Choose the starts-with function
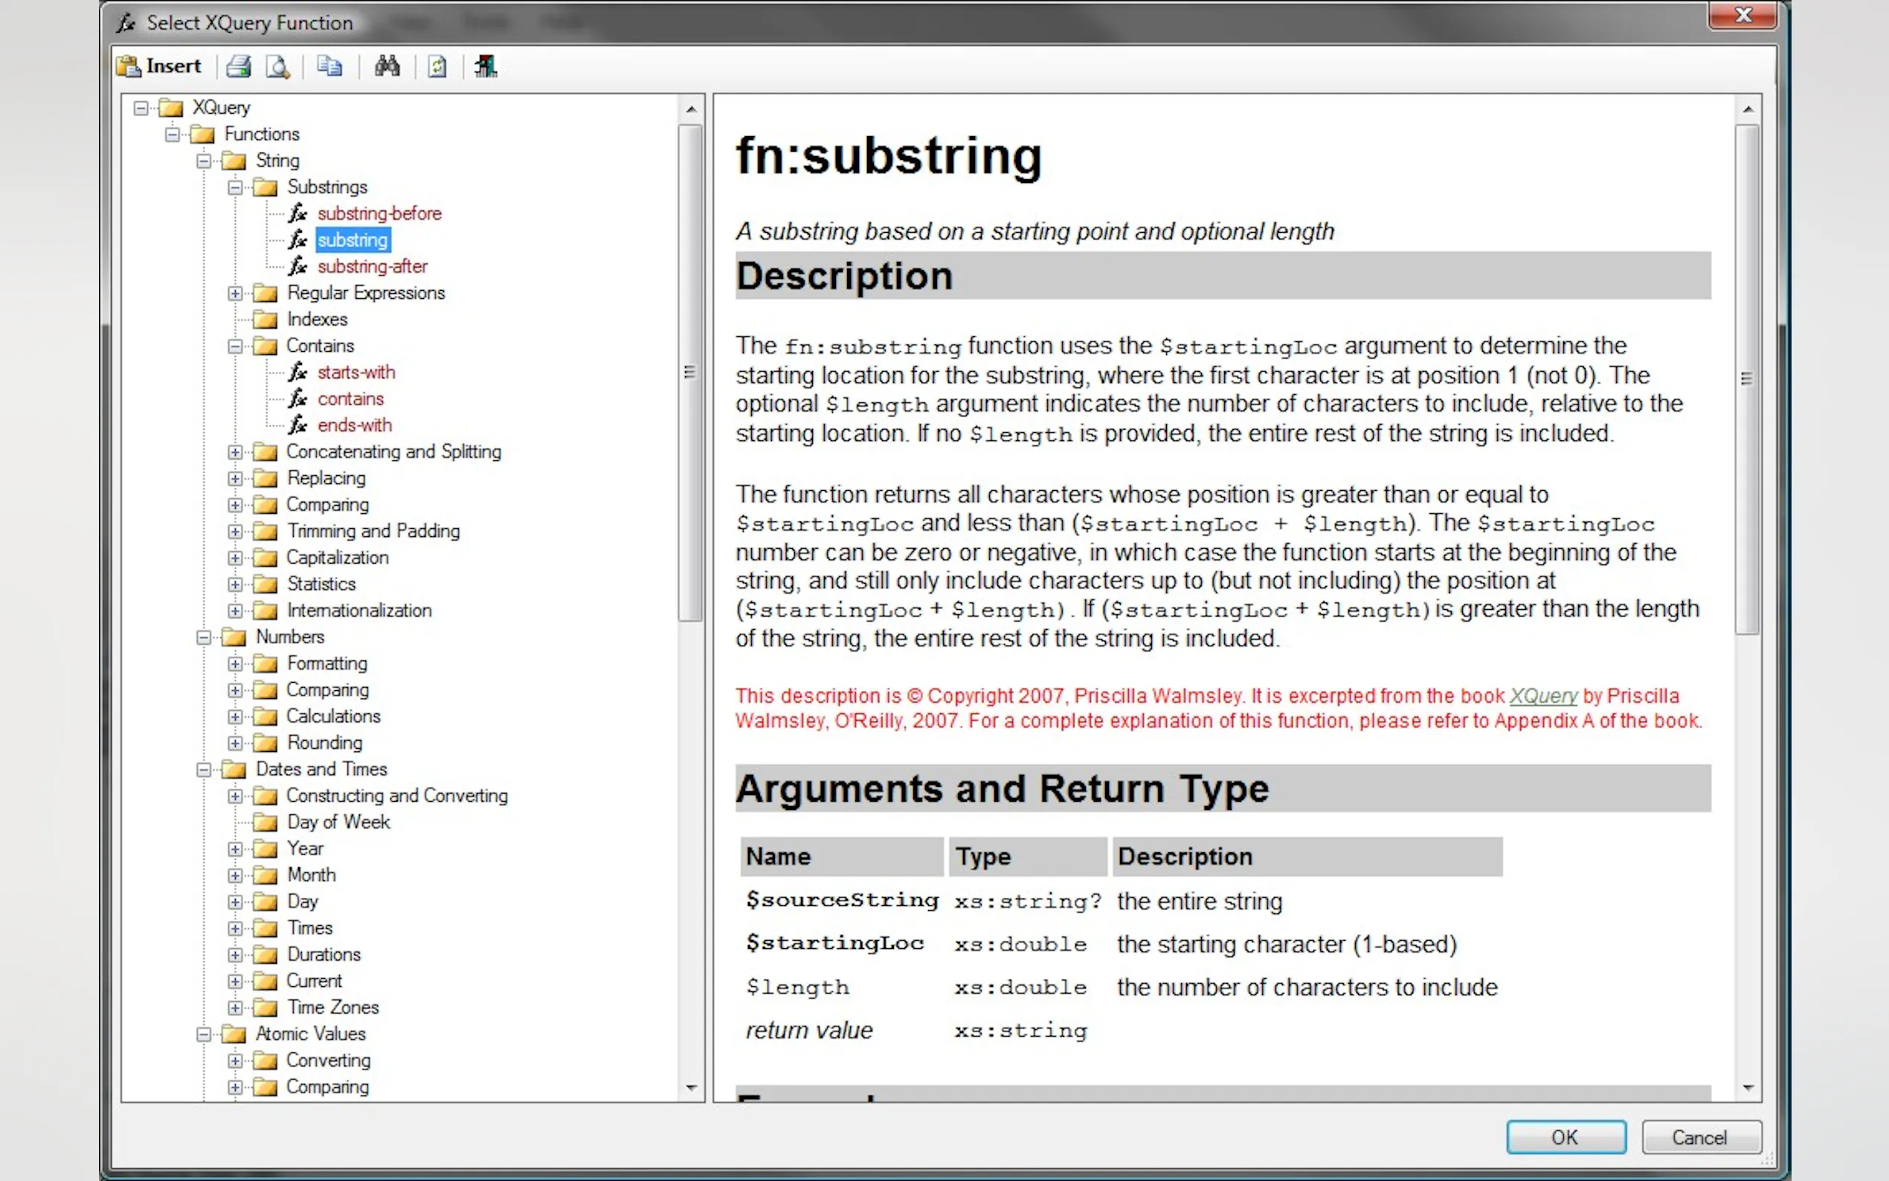 (356, 372)
